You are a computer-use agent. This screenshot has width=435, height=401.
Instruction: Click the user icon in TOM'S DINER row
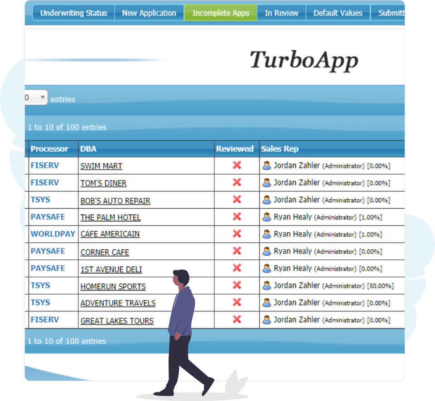(x=266, y=183)
